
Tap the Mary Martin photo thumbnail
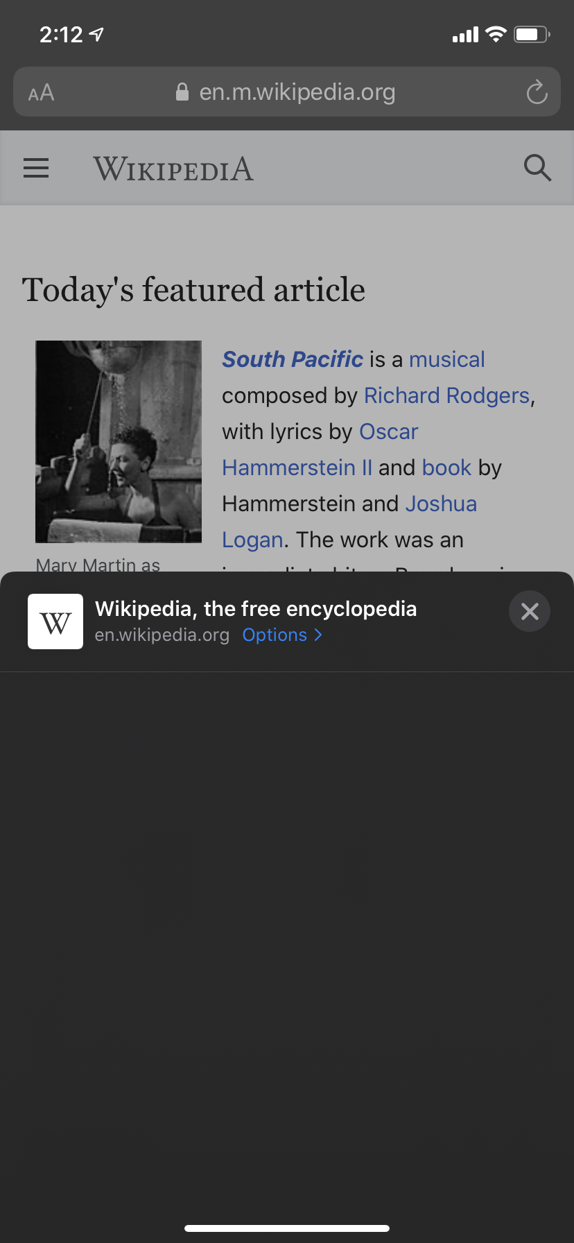[x=119, y=441]
